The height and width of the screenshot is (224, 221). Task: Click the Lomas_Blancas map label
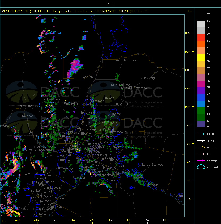(x=152, y=165)
